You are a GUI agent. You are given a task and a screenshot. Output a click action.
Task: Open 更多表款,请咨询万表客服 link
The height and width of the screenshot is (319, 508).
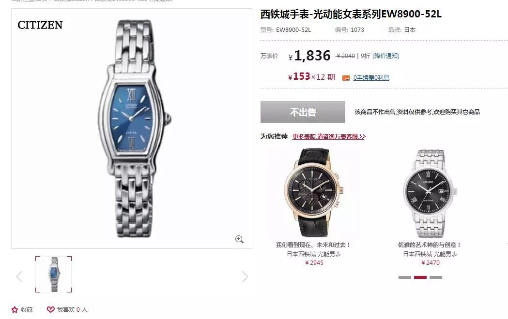pos(329,136)
